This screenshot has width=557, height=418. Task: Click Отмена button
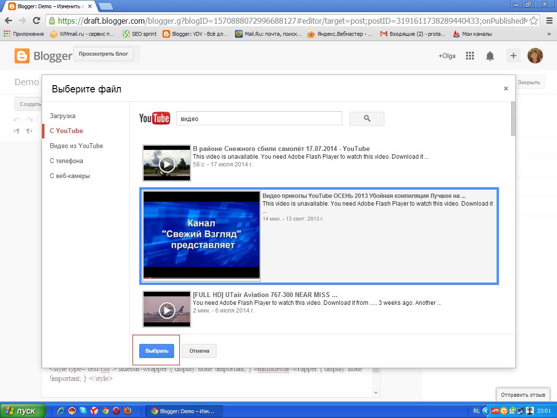(199, 351)
